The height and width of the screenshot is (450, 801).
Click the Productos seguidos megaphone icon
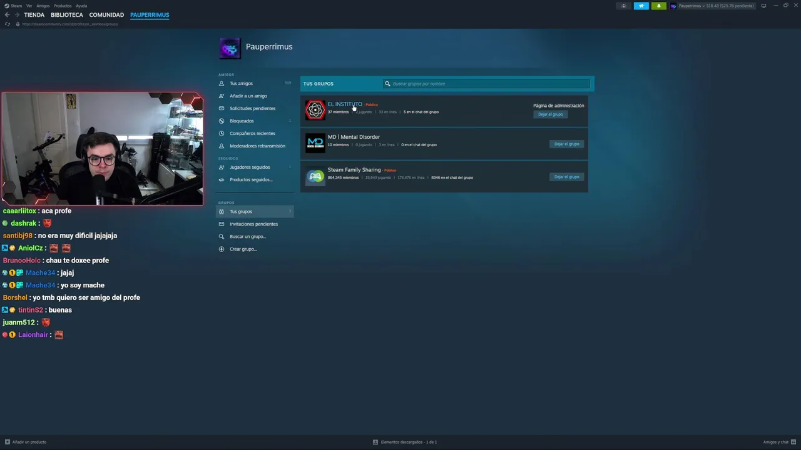click(x=222, y=179)
